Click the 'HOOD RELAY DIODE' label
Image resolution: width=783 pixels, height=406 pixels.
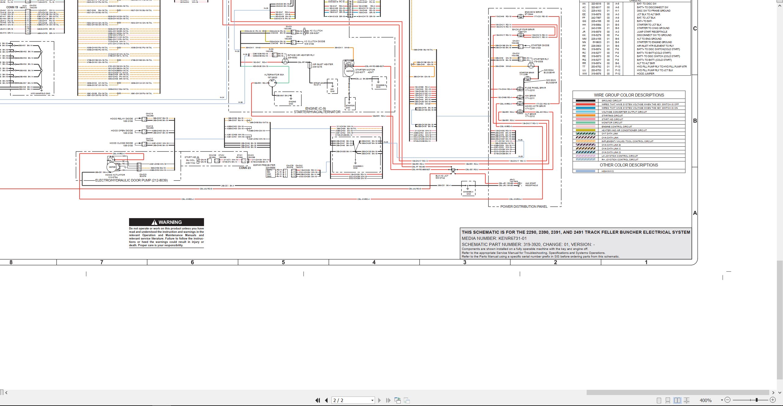point(121,119)
